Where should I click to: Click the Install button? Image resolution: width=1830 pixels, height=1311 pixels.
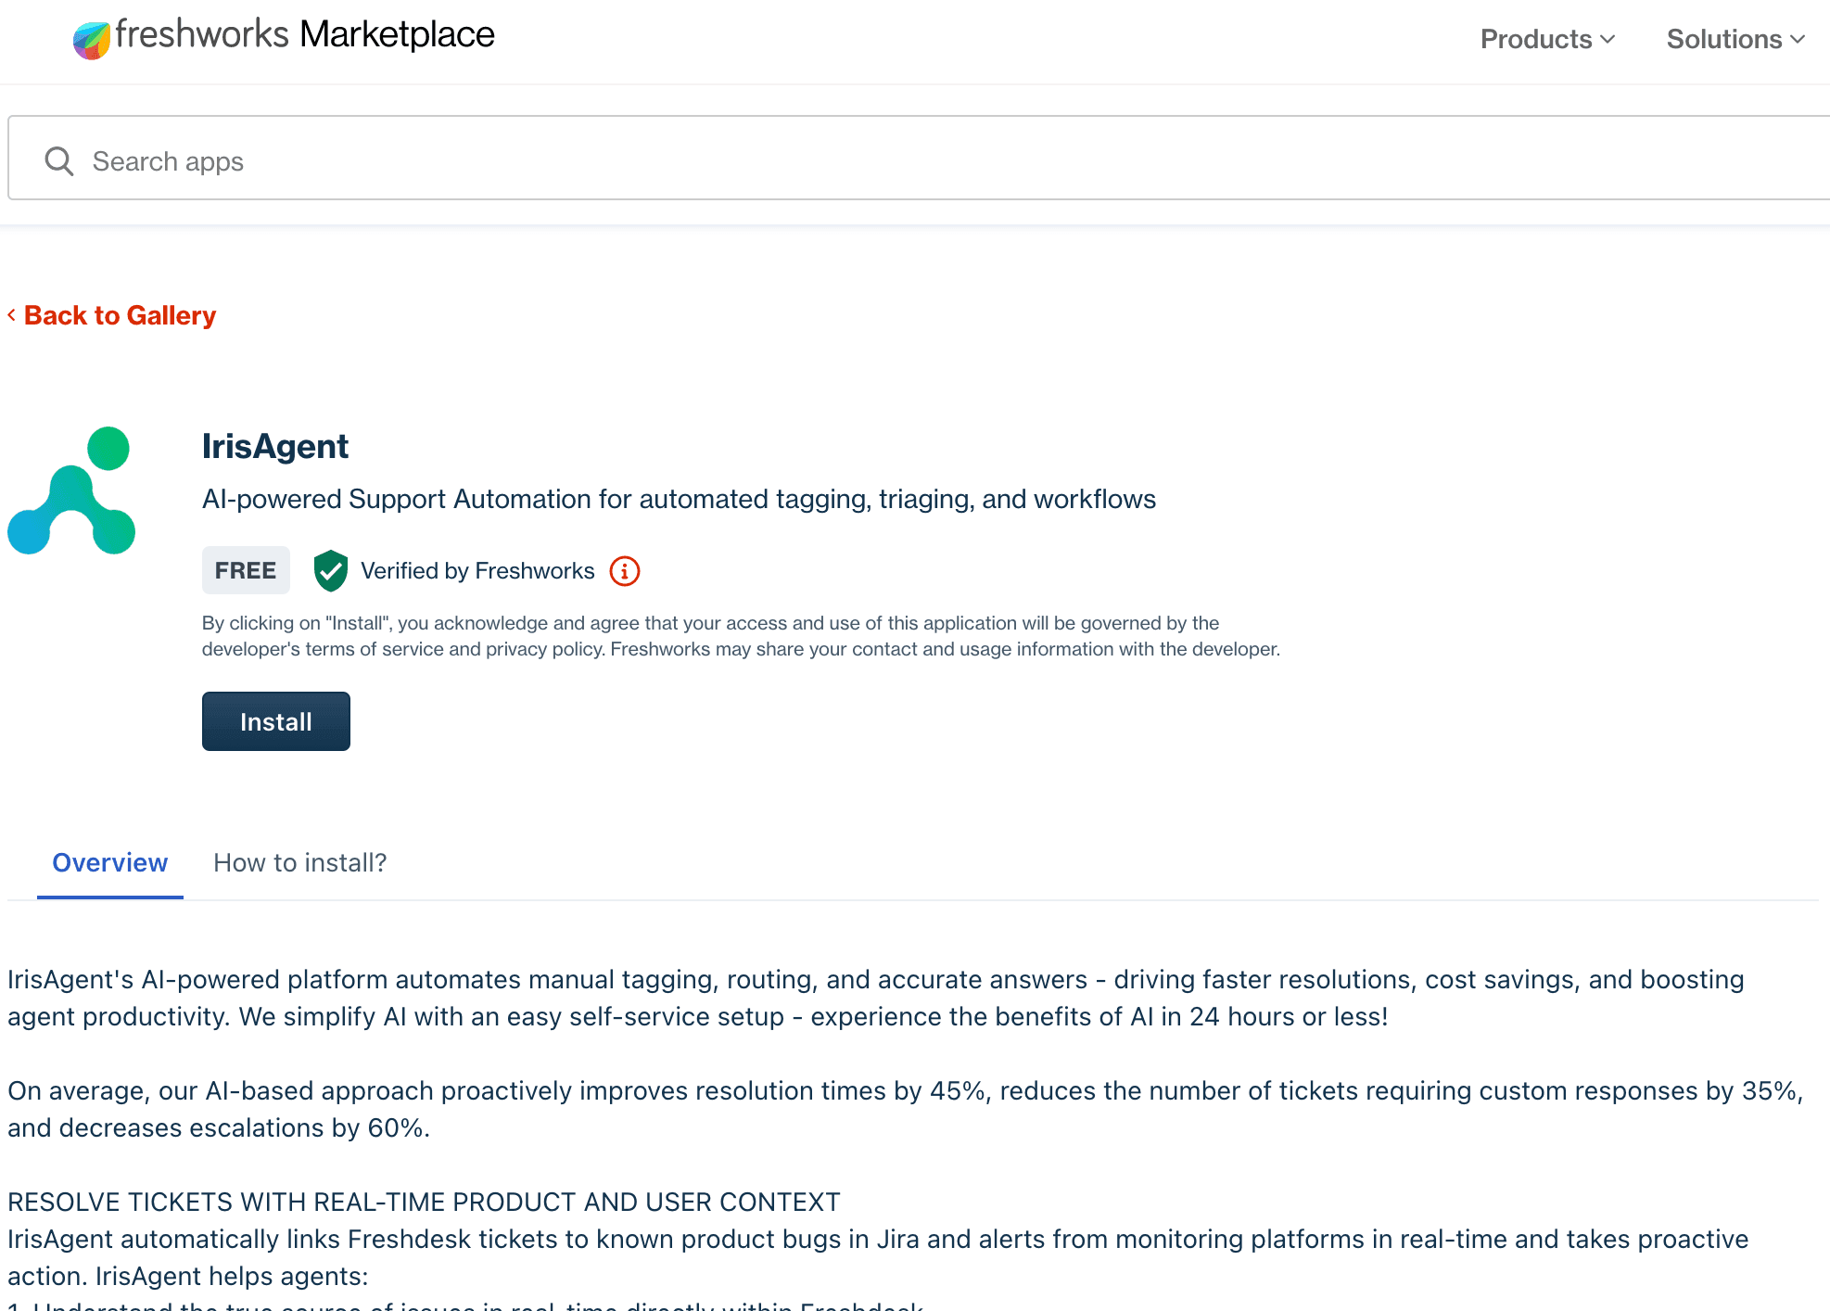[x=275, y=720]
